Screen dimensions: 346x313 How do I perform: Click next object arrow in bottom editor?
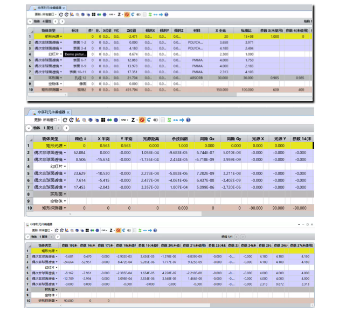pos(58,237)
